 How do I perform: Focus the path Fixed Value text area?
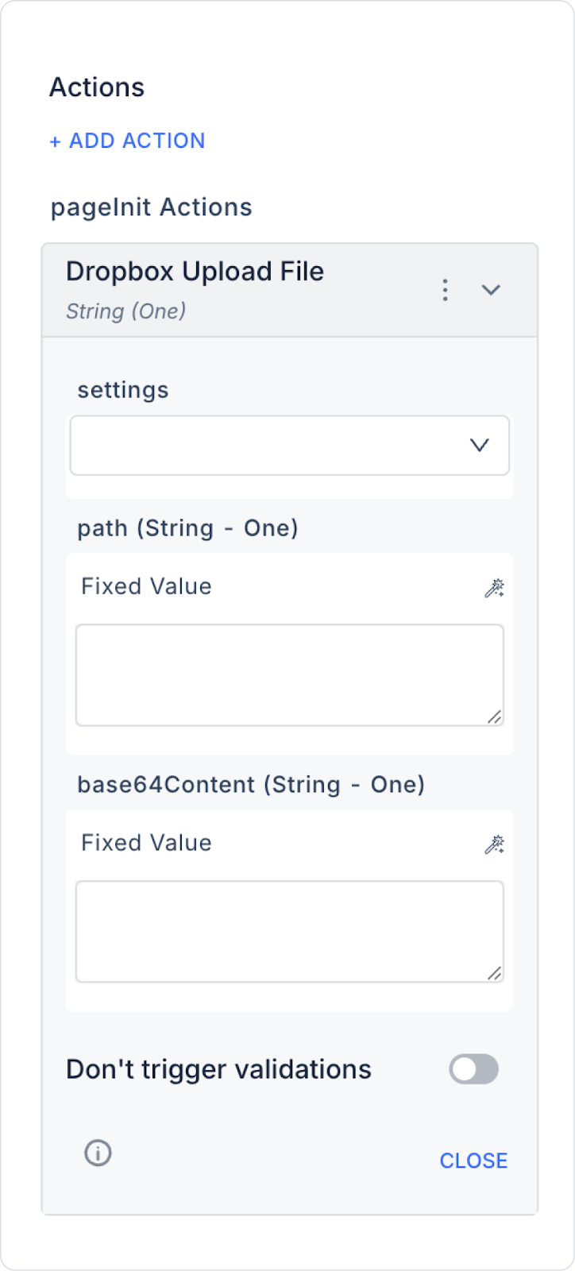[x=289, y=674]
